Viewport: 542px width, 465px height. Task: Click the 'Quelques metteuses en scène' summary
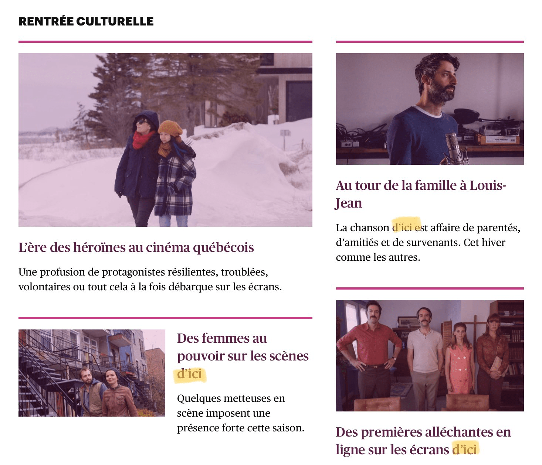pyautogui.click(x=240, y=413)
